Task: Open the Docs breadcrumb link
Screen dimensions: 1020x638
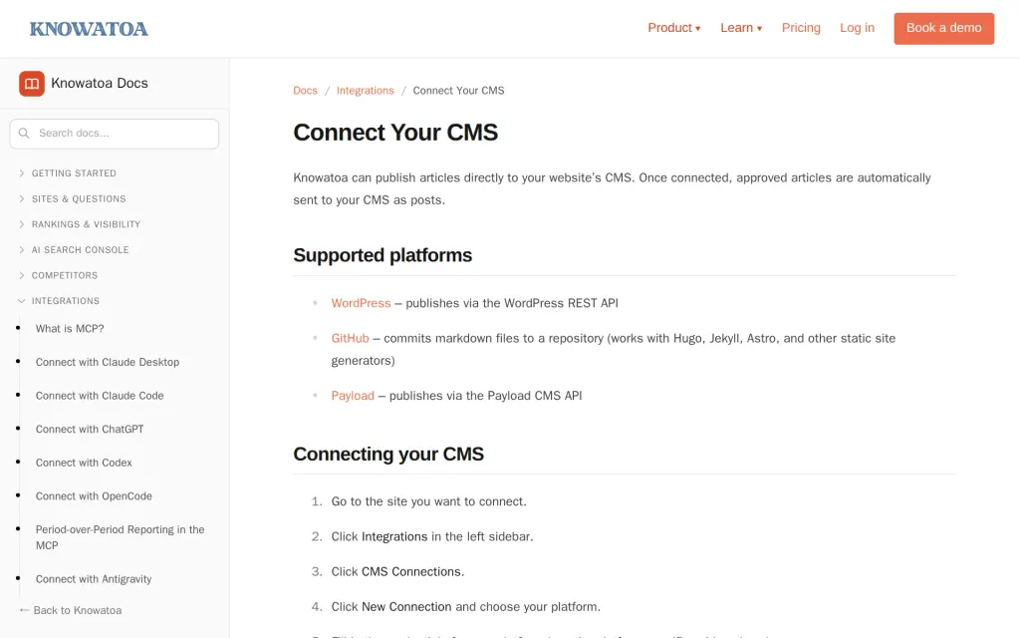Action: [305, 91]
